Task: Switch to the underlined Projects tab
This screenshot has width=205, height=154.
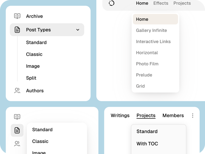Action: (x=146, y=116)
